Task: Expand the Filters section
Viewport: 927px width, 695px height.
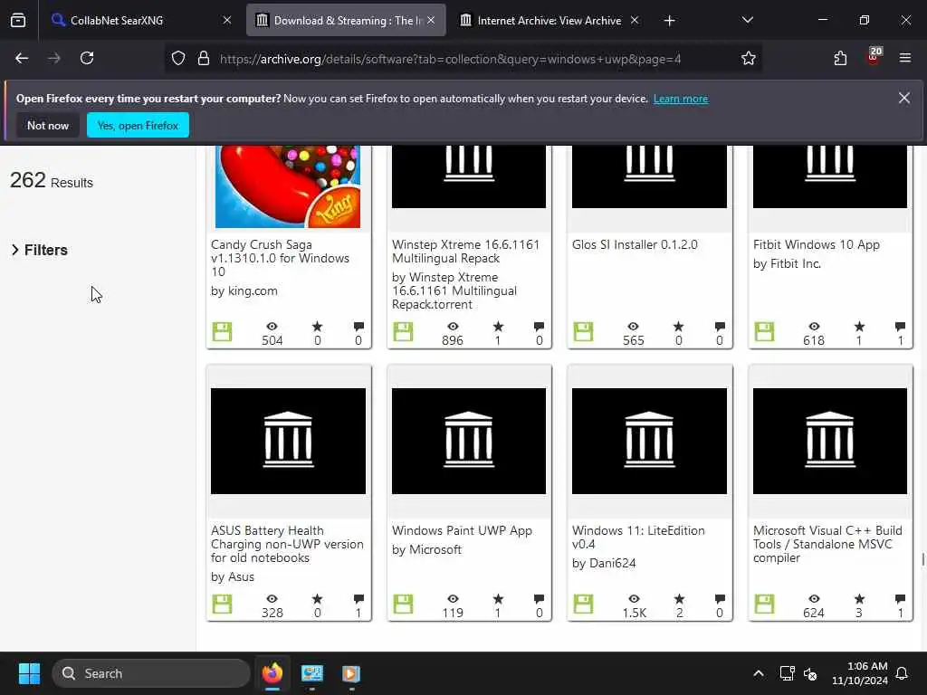Action: 40,250
